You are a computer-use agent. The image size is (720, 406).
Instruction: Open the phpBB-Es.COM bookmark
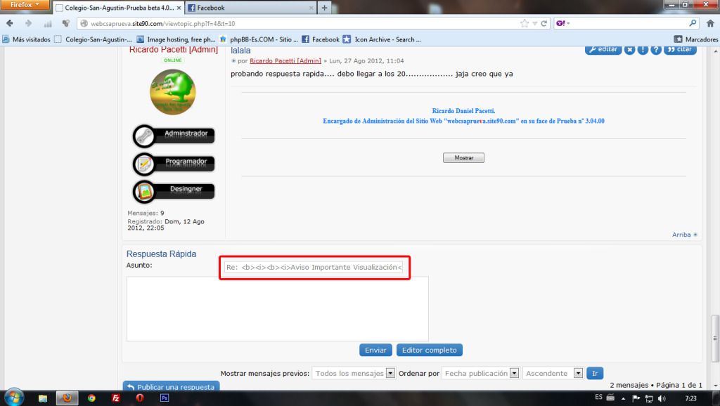coord(259,39)
